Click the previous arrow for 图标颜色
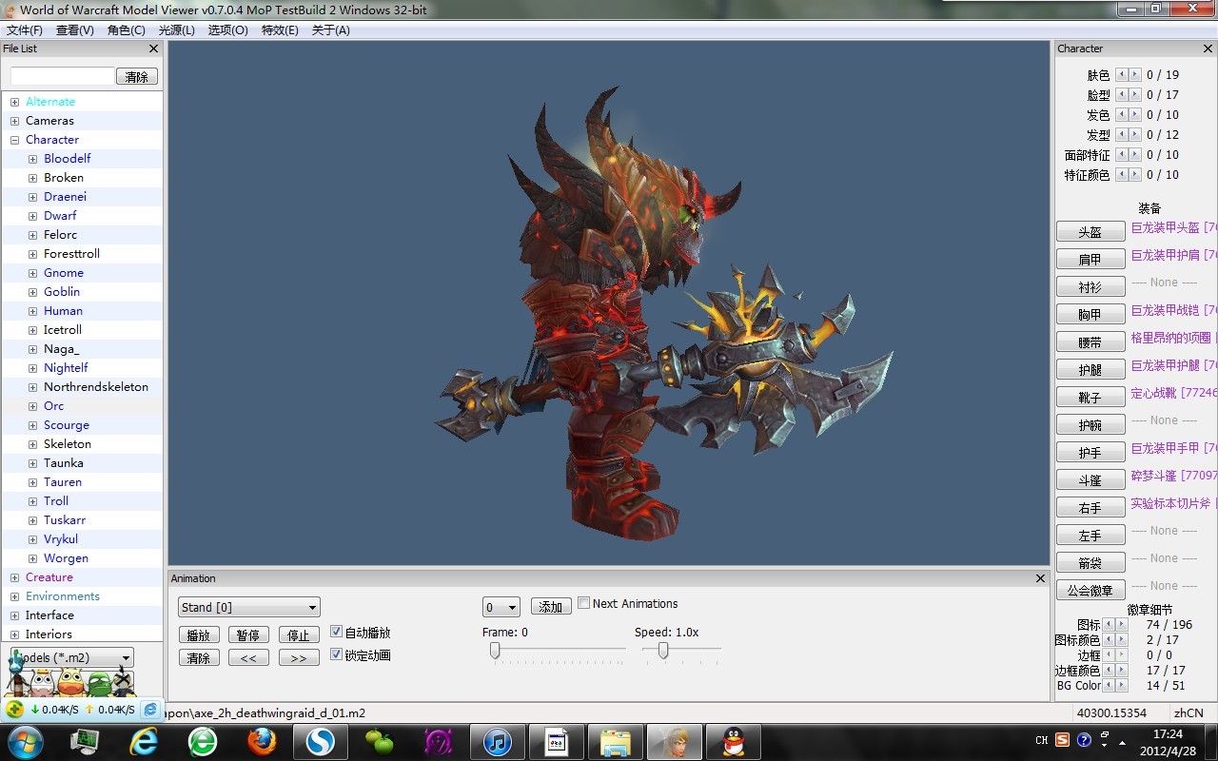 coord(1110,640)
